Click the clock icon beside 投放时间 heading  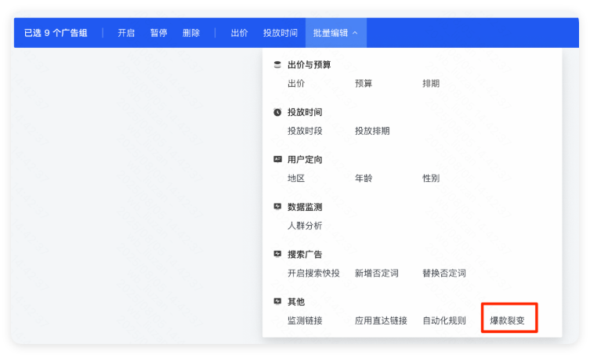click(x=277, y=112)
